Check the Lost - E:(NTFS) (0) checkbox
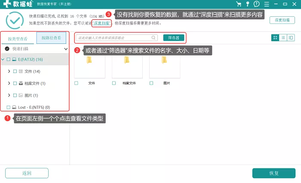The height and width of the screenshot is (183, 301). click(9, 107)
